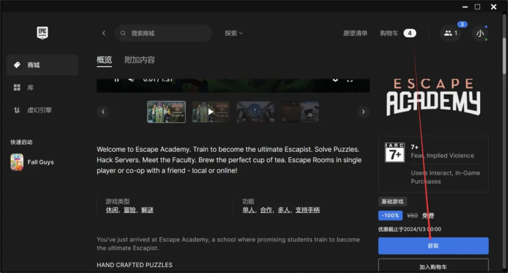Minimize the Epic Games window
The width and height of the screenshot is (508, 273).
tap(465, 7)
